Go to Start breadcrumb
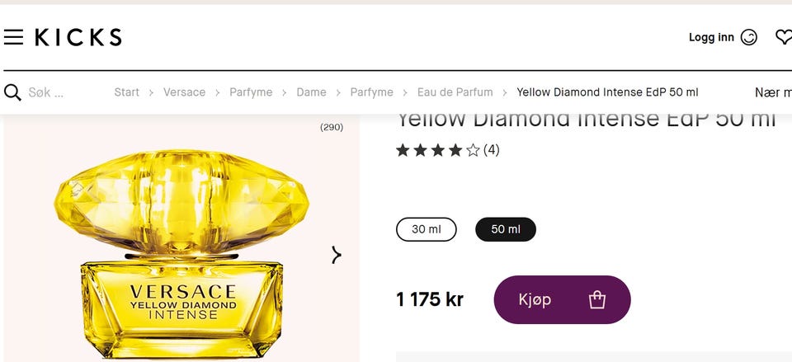 pos(127,92)
